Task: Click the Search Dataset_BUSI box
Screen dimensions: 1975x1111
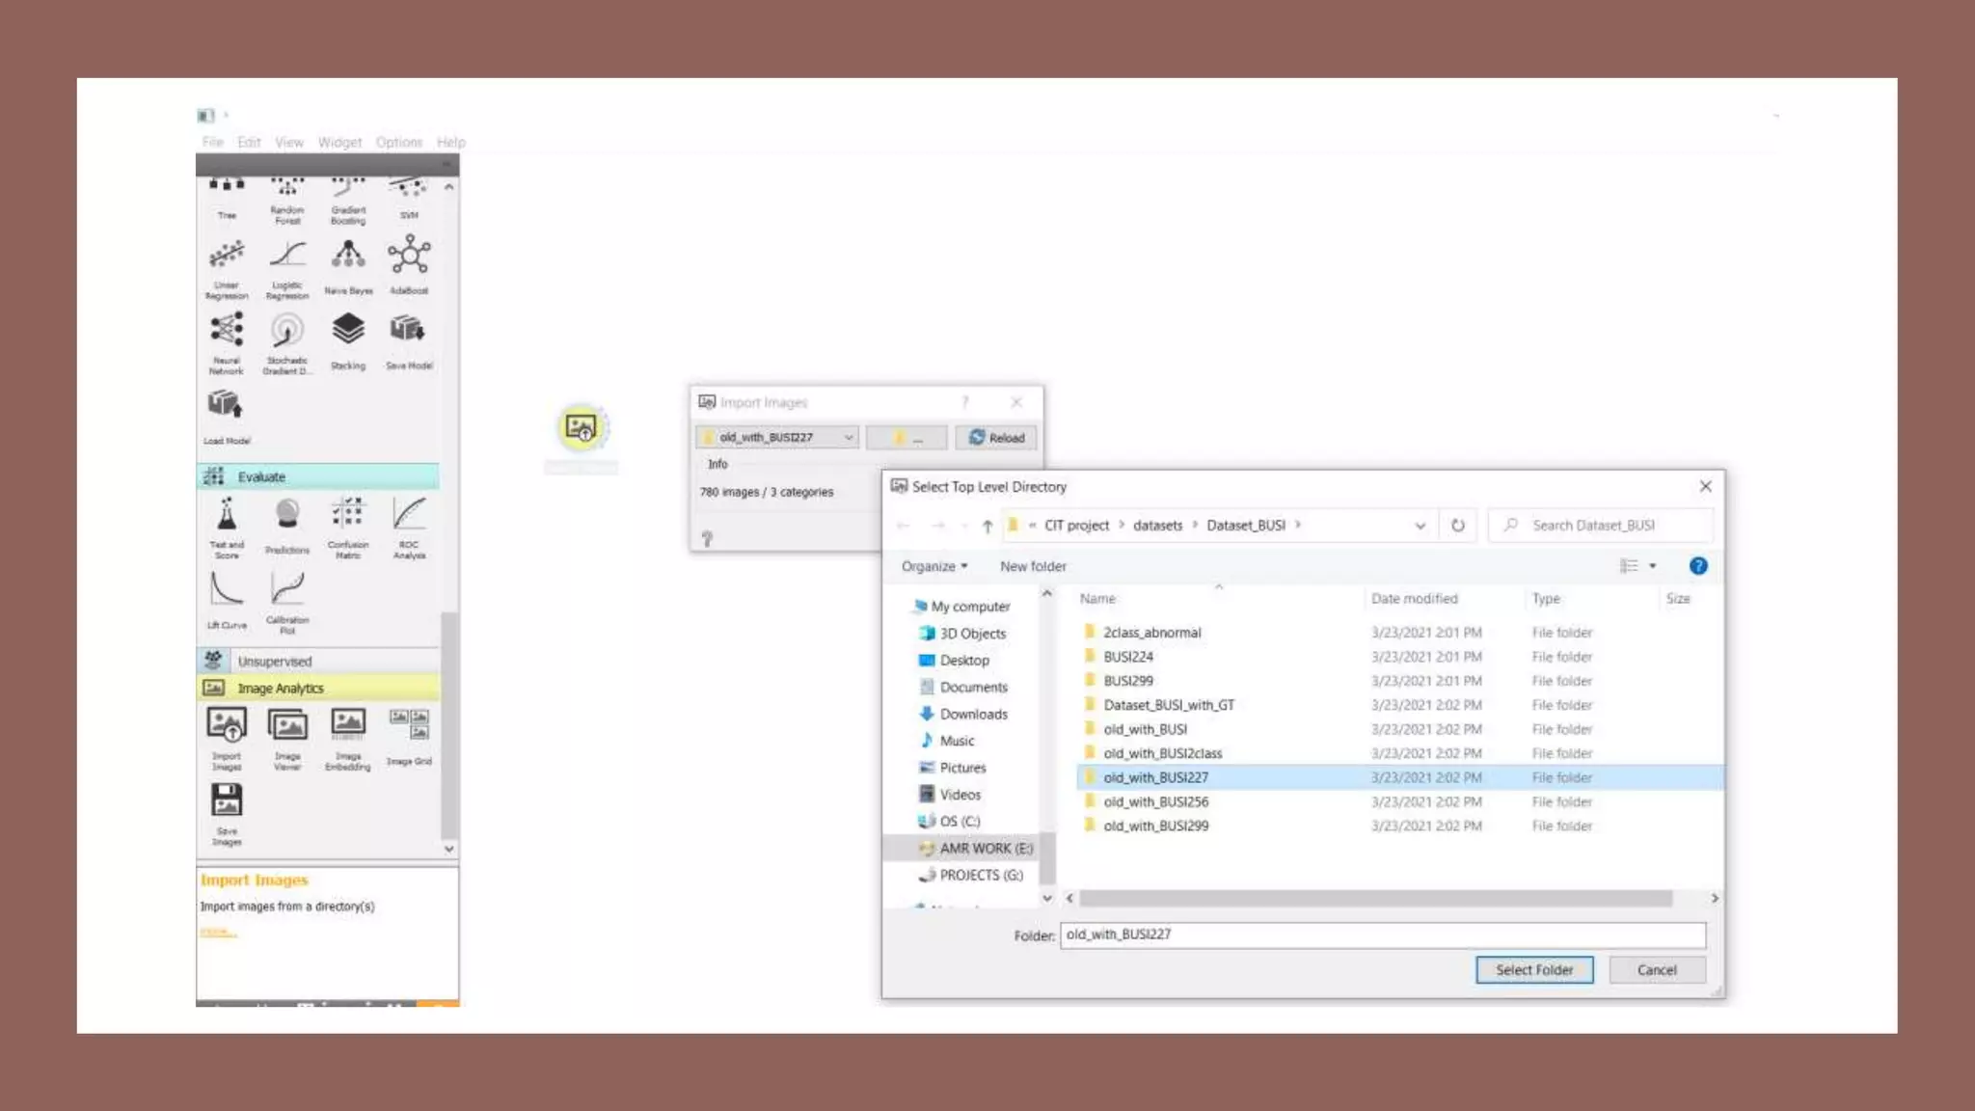Action: pyautogui.click(x=1602, y=525)
